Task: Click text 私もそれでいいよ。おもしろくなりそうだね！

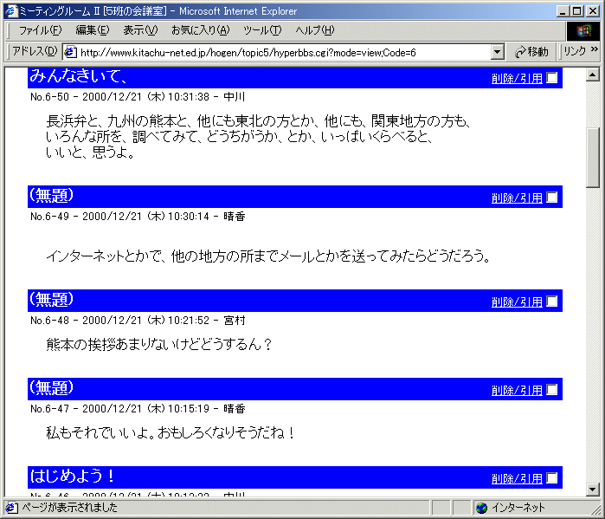Action: coord(171,432)
